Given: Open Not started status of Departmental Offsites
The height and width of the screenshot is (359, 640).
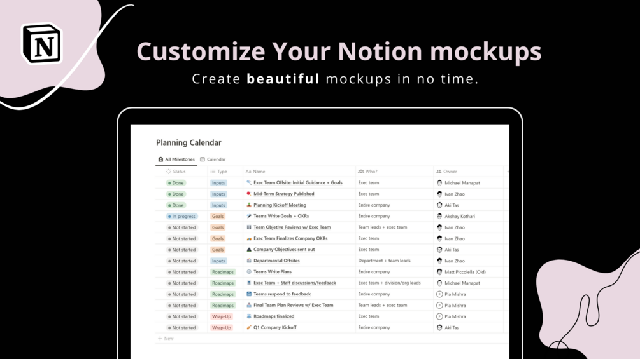Looking at the screenshot, I should [181, 261].
